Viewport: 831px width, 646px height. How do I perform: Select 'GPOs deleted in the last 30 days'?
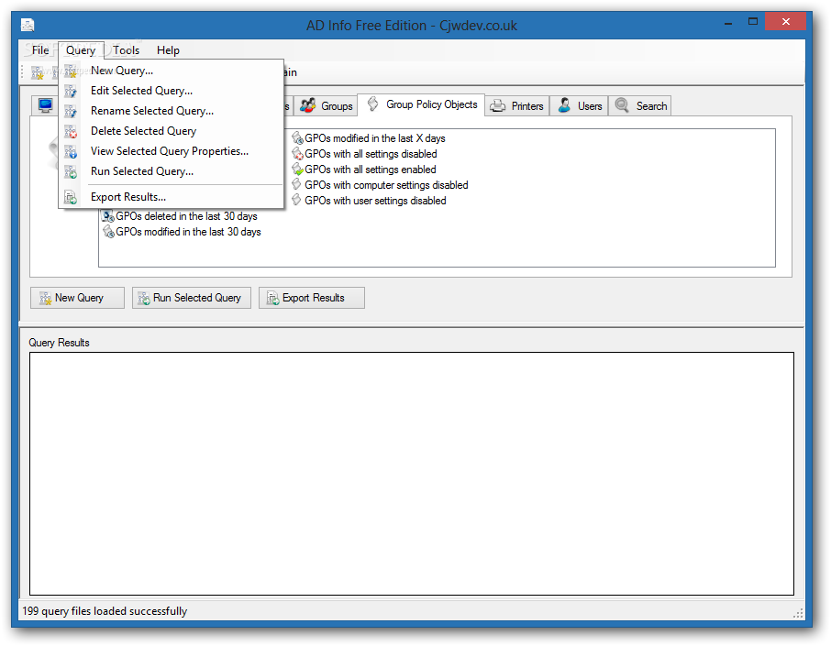[186, 216]
